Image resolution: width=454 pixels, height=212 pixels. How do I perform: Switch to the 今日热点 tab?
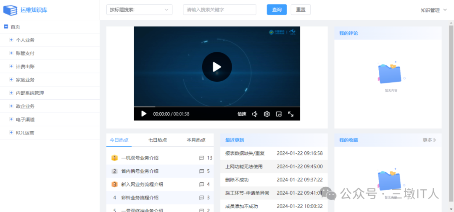point(119,140)
